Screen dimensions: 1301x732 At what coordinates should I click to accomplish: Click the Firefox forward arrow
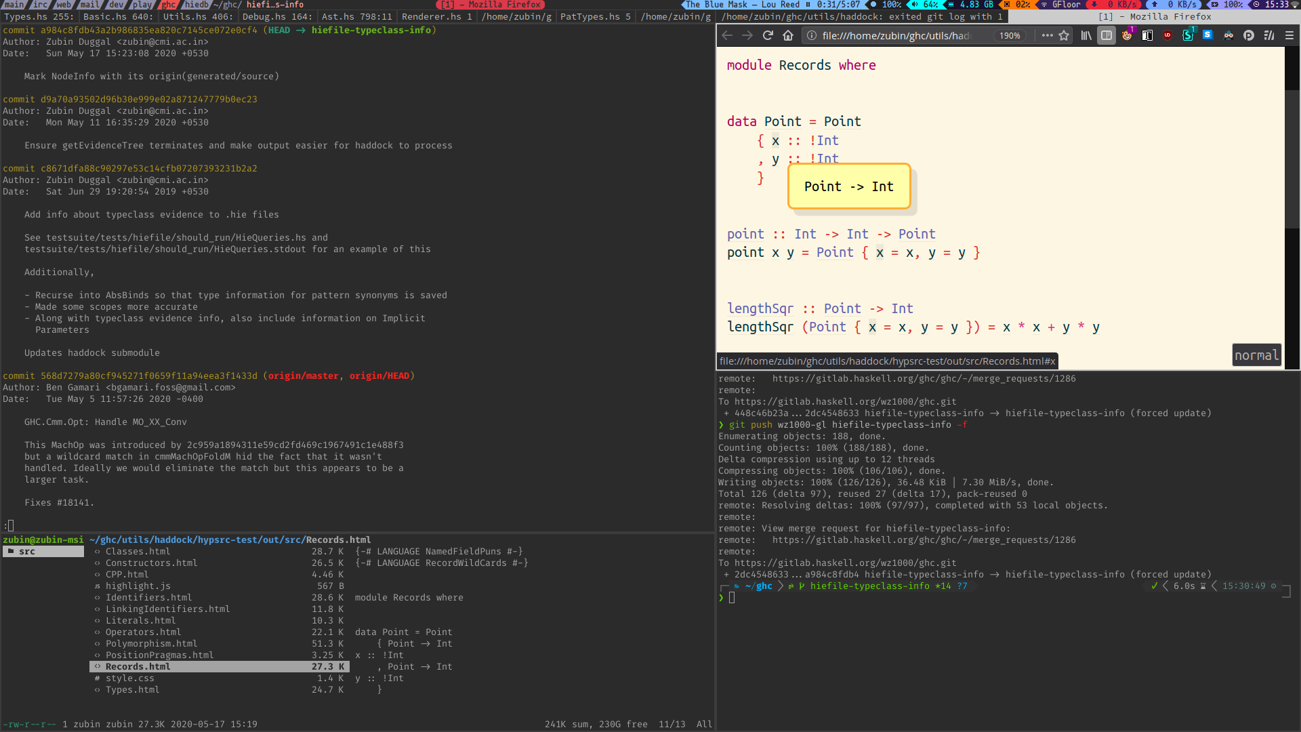click(747, 35)
